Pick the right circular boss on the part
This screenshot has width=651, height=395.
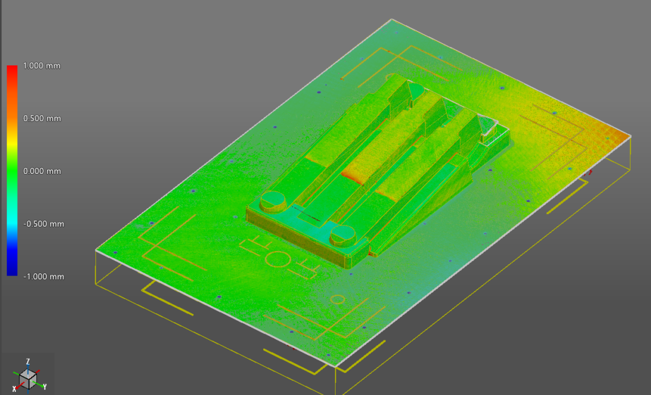[342, 235]
